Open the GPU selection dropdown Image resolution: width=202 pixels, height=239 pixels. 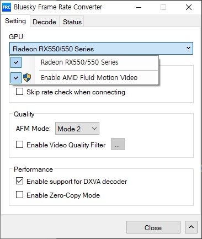(x=101, y=49)
